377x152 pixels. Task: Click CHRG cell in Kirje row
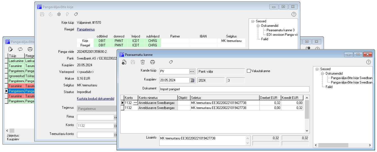coord(153,41)
